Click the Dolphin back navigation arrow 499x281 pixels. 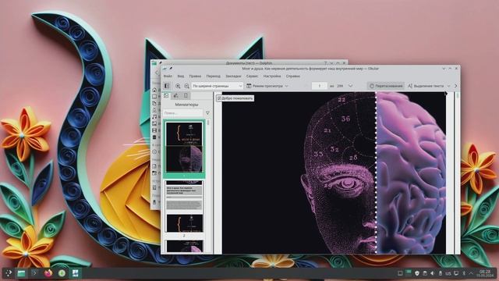[156, 73]
